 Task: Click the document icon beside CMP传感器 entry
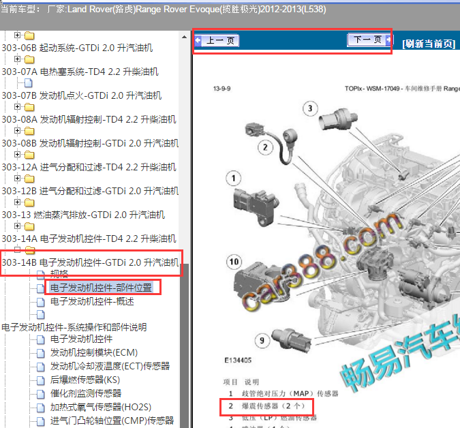pyautogui.click(x=41, y=421)
